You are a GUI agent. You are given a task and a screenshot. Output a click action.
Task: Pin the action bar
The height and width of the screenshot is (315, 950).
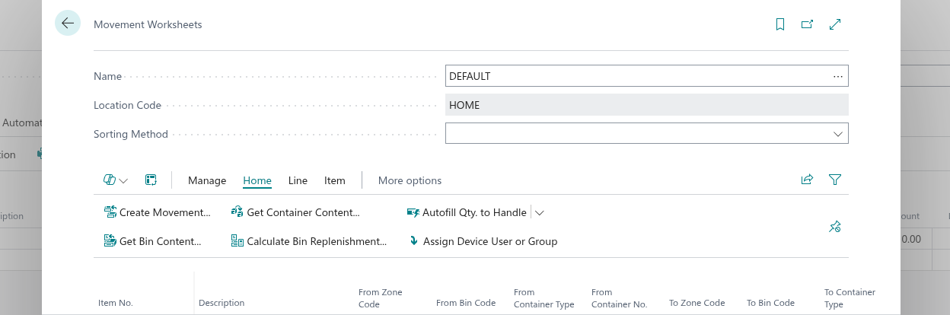[x=834, y=227]
